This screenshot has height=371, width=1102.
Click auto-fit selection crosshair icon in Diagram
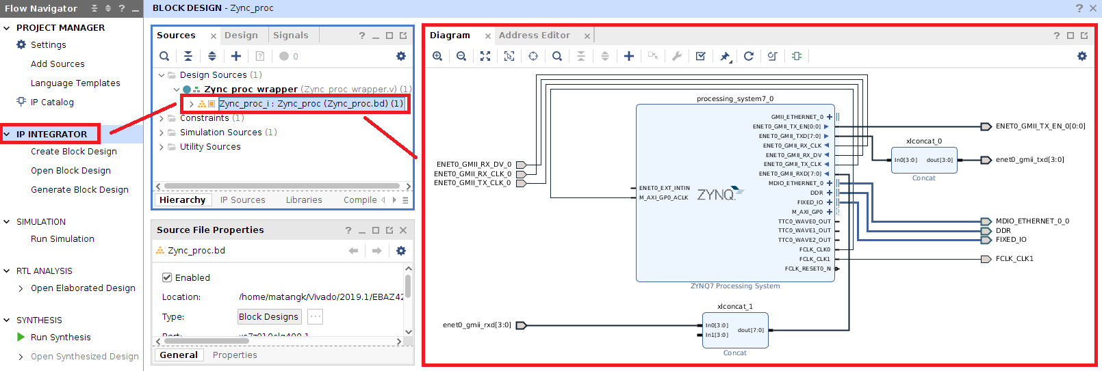tap(533, 56)
